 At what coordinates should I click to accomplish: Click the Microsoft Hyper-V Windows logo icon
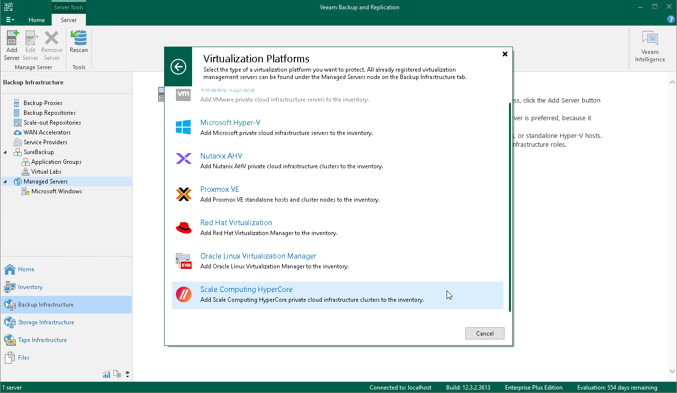click(183, 128)
